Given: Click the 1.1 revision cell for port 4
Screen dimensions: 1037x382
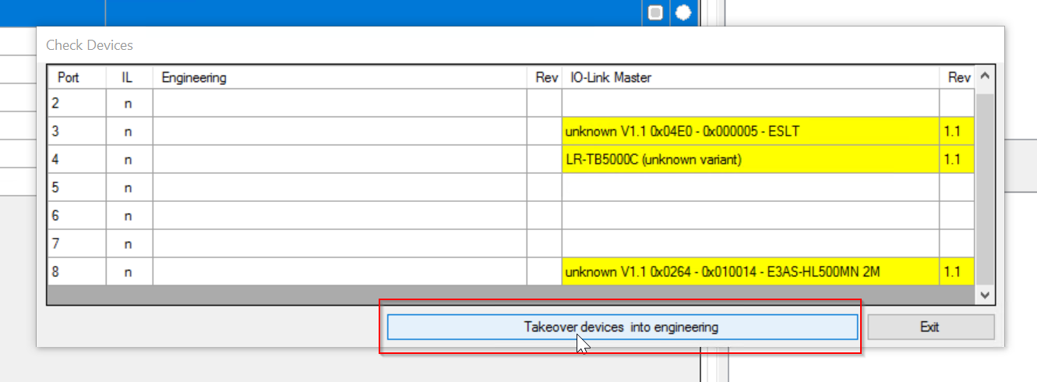Looking at the screenshot, I should tap(958, 159).
